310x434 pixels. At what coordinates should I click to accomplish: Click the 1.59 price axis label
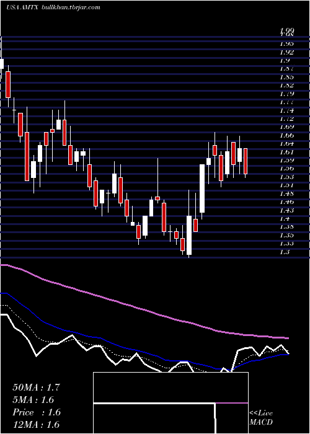pos(286,160)
